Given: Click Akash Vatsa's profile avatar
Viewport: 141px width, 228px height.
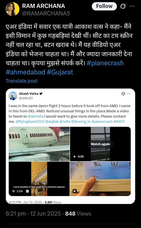Looking at the screenshot, I should click(x=13, y=96).
